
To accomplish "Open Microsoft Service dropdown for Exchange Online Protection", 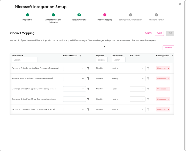I will point(74,68).
